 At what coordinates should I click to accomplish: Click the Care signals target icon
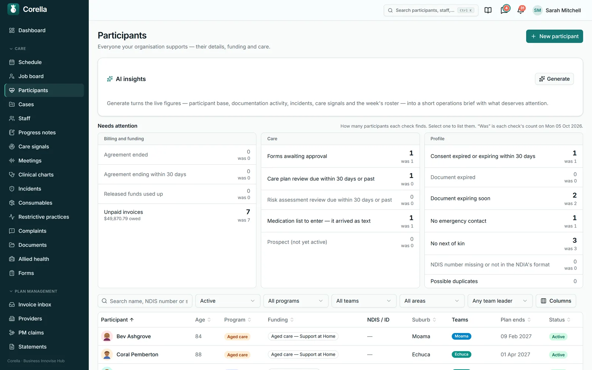point(12,147)
